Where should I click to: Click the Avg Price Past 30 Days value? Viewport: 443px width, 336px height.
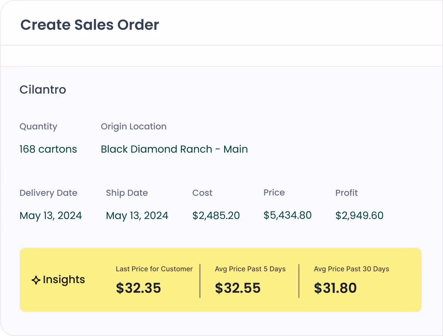(x=335, y=288)
